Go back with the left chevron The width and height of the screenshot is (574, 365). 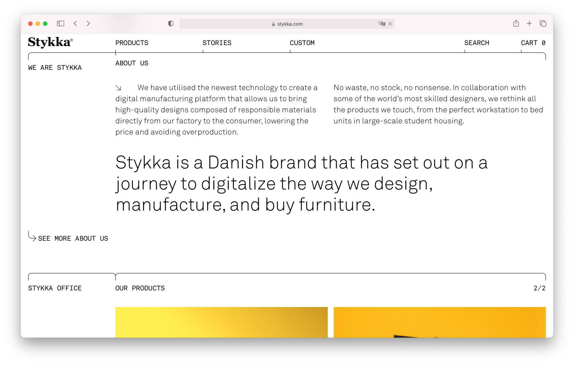(x=76, y=24)
